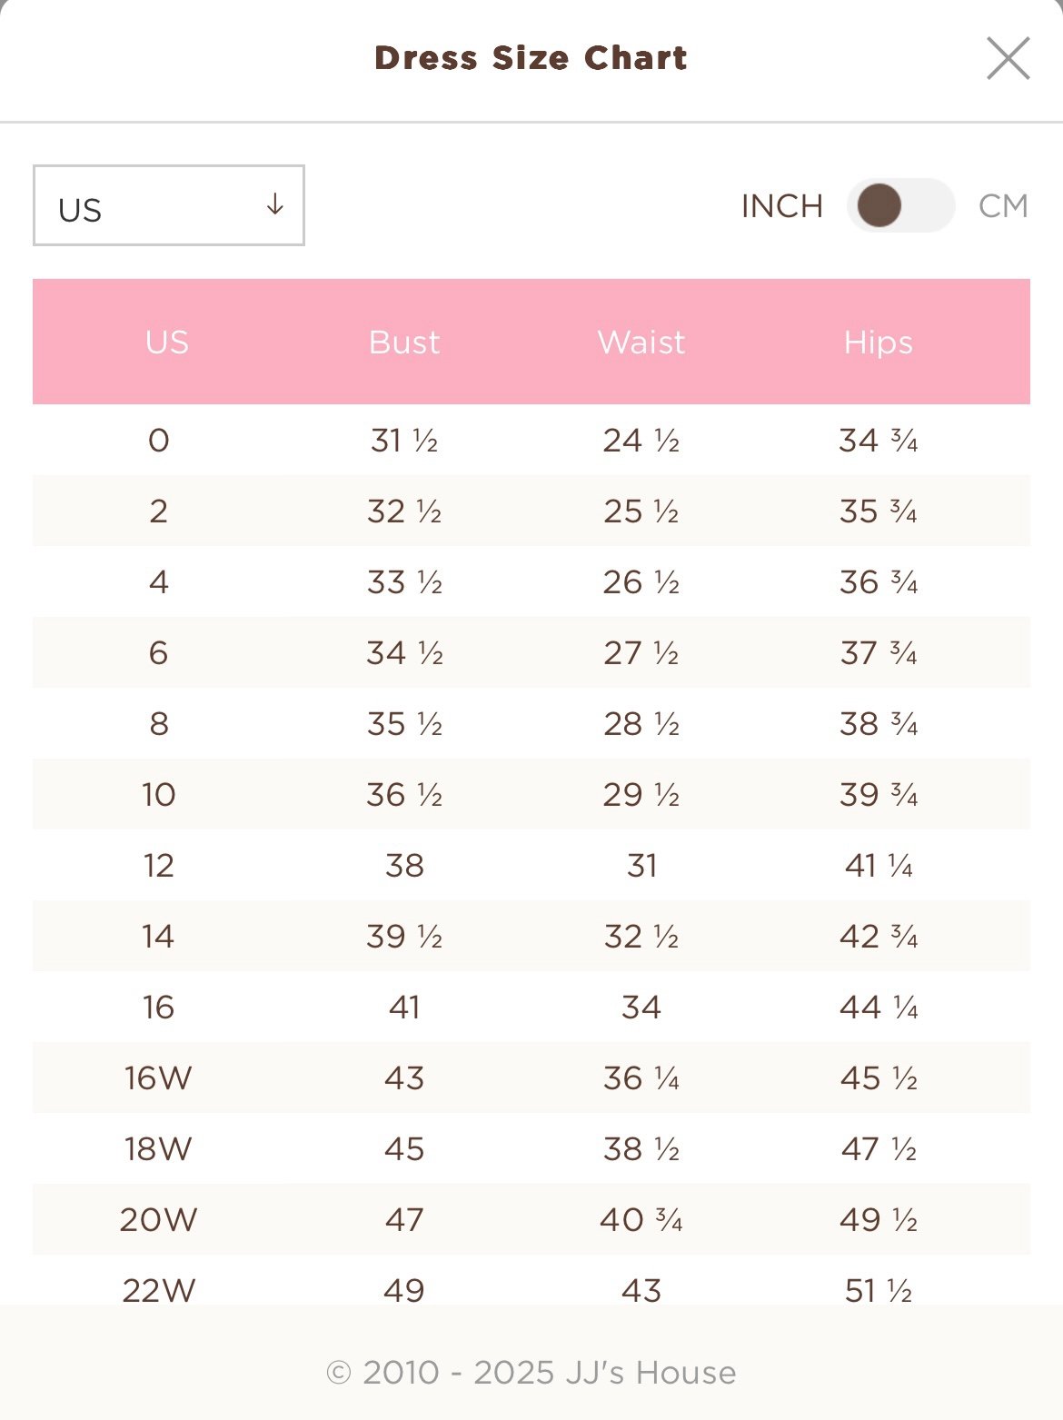Close the Dress Size Chart dialog
Screen dimensions: 1063x1420
(x=1008, y=58)
